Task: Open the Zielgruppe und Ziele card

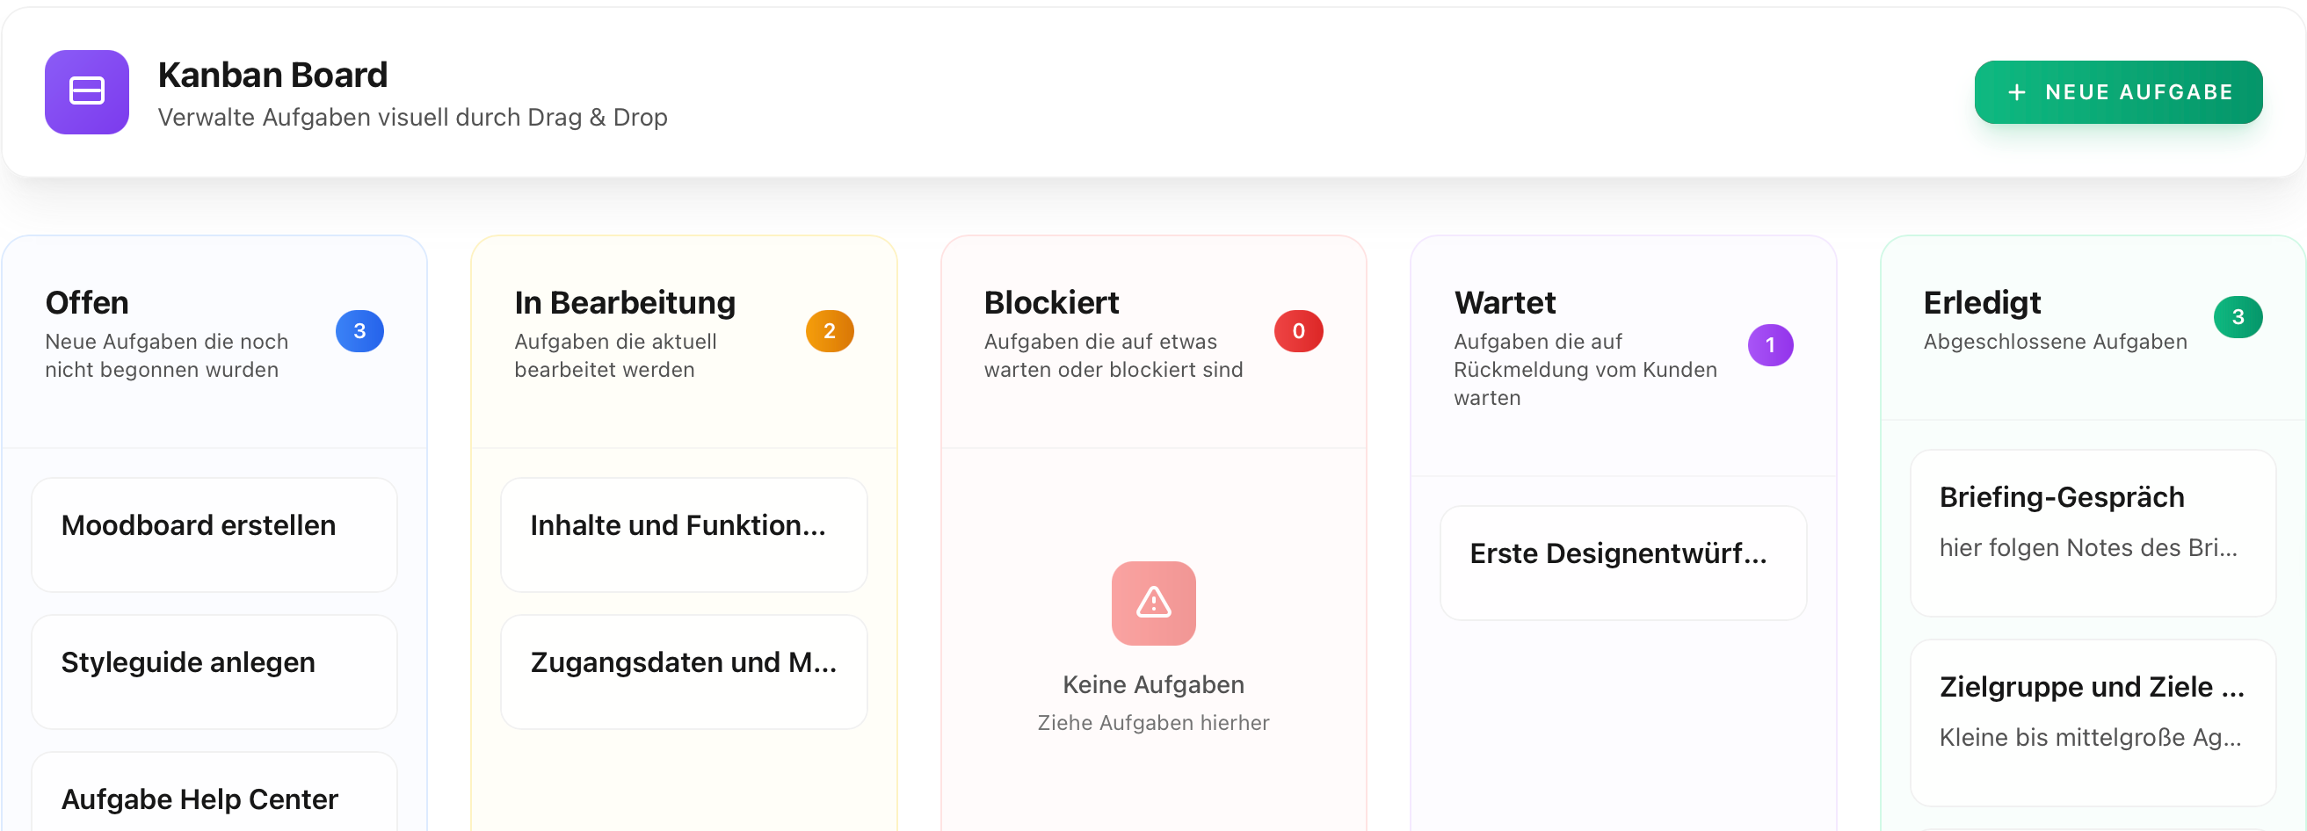Action: coord(2093,723)
